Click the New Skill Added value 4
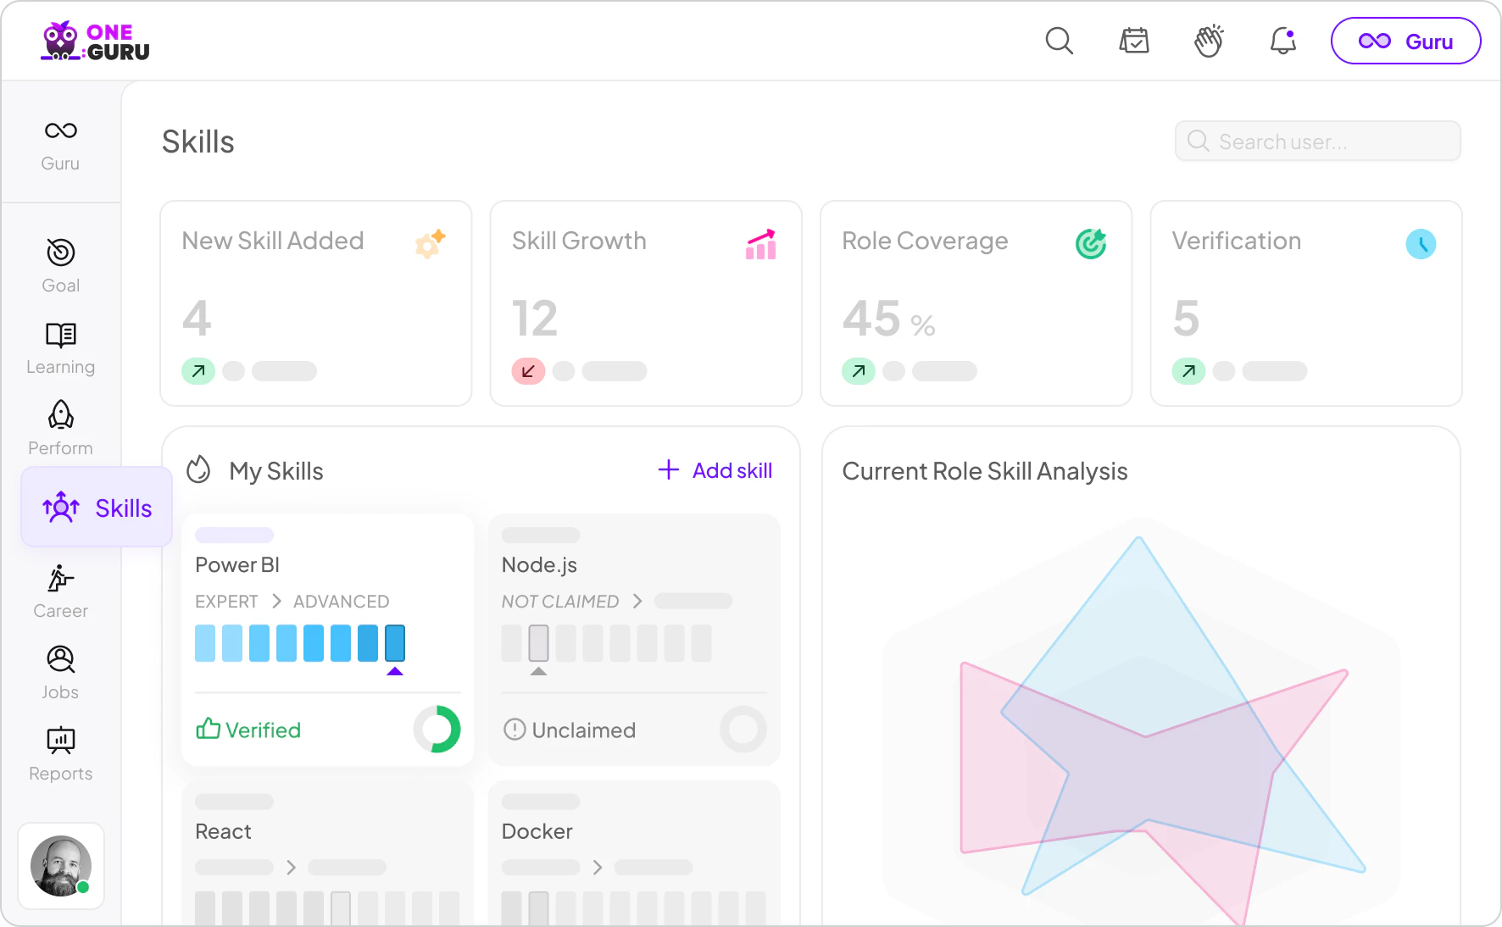 [x=197, y=319]
